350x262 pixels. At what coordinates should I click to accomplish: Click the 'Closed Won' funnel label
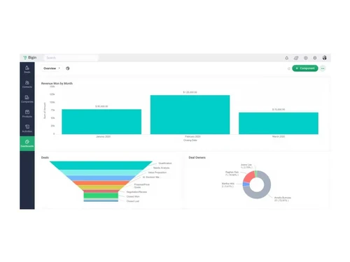pos(133,196)
